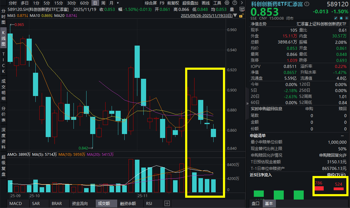Enable 超级叠加 super overlay mode
This screenshot has height=208, width=350.
[x=190, y=3]
